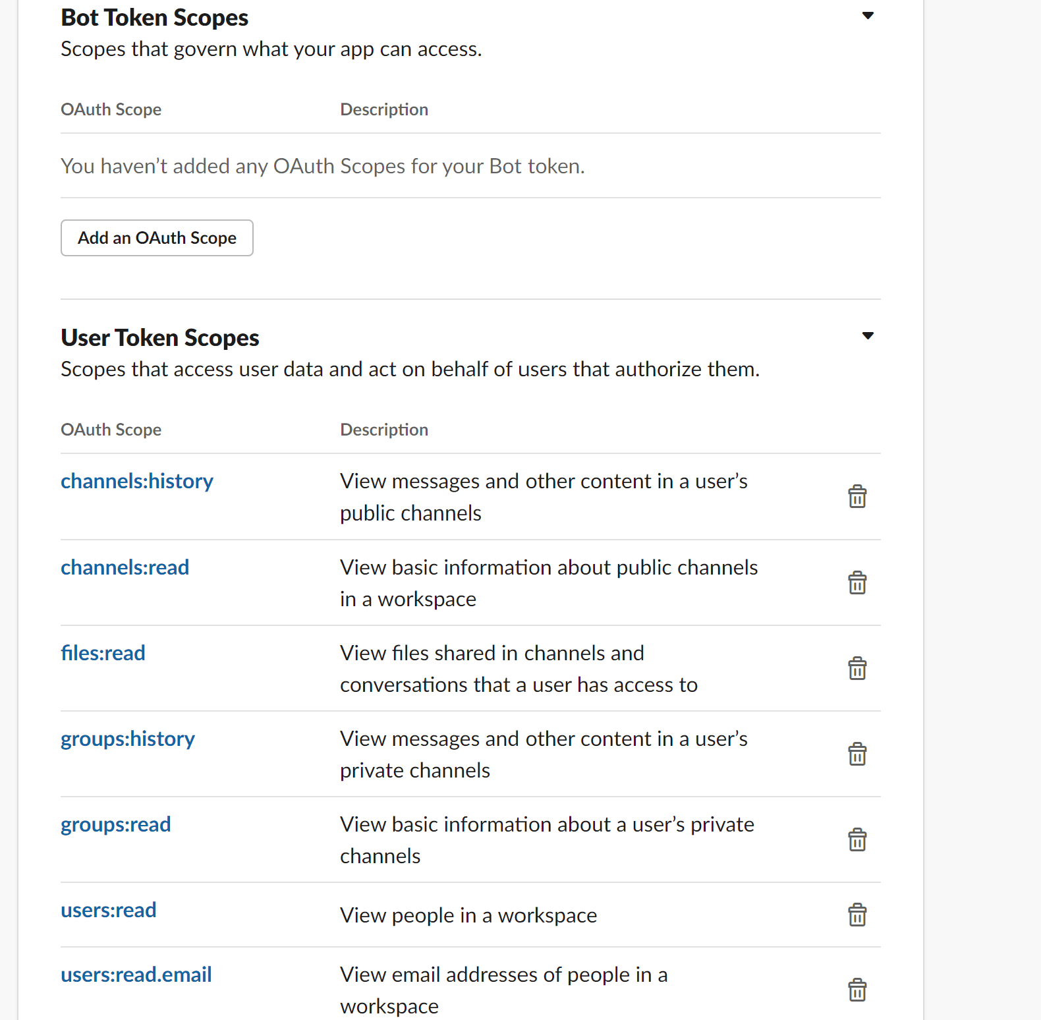Select the User Token Scopes heading
Image resolution: width=1041 pixels, height=1020 pixels.
coord(160,338)
